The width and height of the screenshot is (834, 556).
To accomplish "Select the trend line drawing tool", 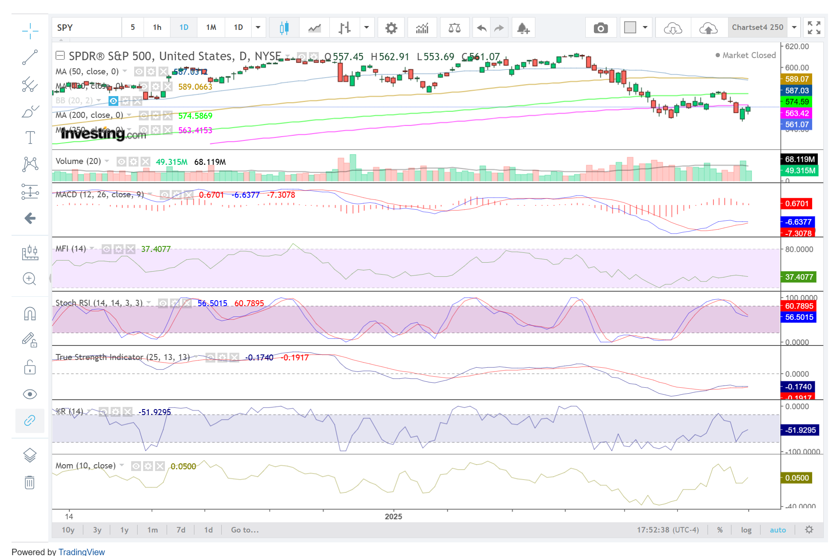I will point(30,57).
